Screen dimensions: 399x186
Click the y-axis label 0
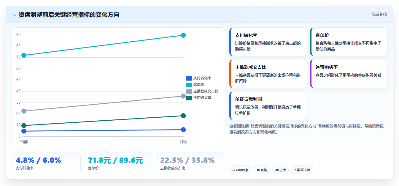point(20,136)
